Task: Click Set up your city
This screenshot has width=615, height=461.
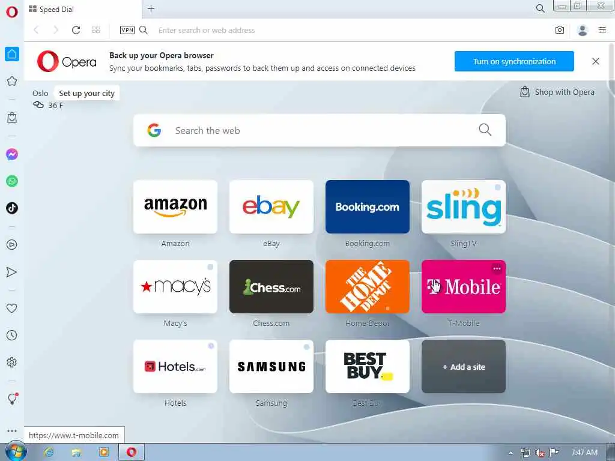Action: (86, 93)
